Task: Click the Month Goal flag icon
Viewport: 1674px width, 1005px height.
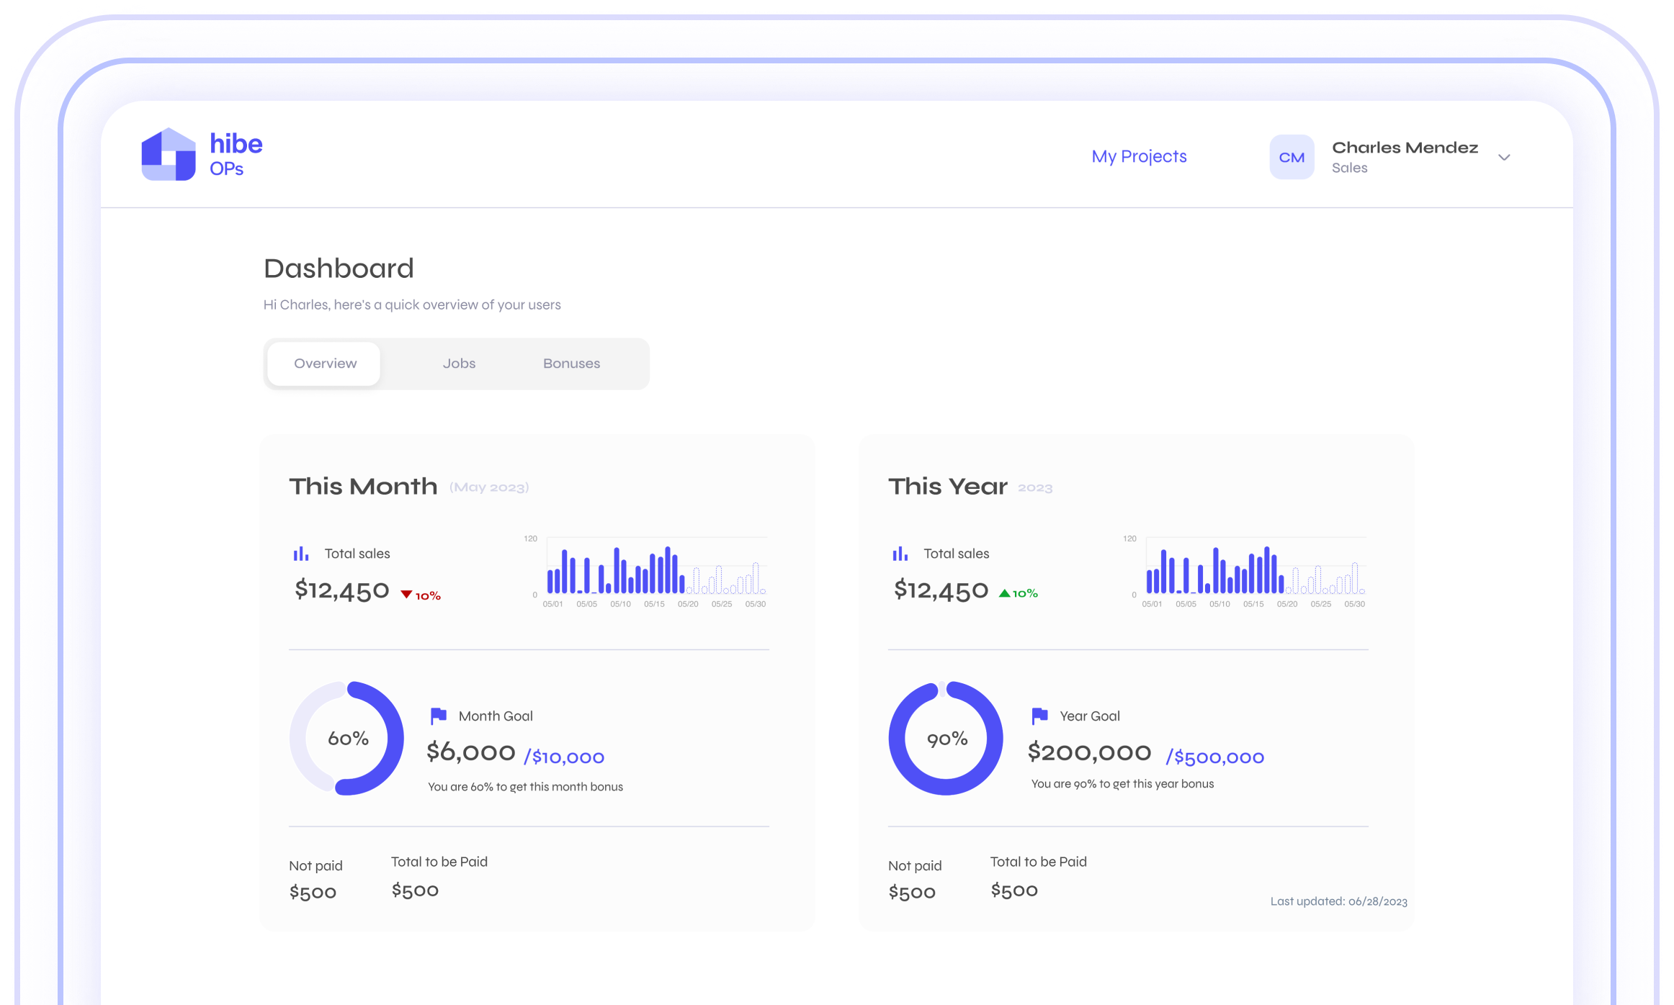Action: point(438,716)
